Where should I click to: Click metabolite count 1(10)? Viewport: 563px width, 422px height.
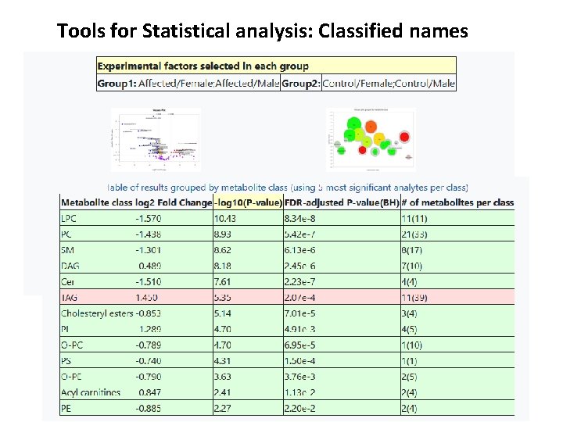412,345
